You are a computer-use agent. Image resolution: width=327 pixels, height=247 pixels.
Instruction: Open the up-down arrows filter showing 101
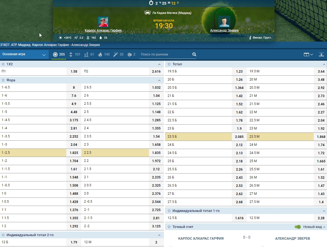click(x=74, y=54)
